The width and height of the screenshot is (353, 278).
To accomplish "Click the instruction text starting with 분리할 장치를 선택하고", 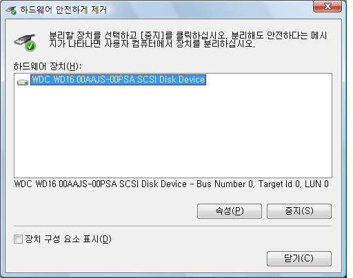I will pyautogui.click(x=188, y=39).
